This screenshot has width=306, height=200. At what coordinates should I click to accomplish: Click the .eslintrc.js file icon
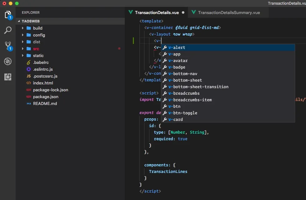(x=29, y=69)
